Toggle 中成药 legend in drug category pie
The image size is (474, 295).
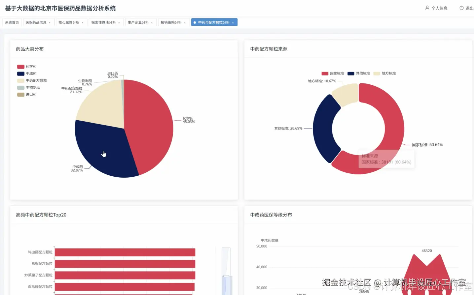(x=27, y=74)
